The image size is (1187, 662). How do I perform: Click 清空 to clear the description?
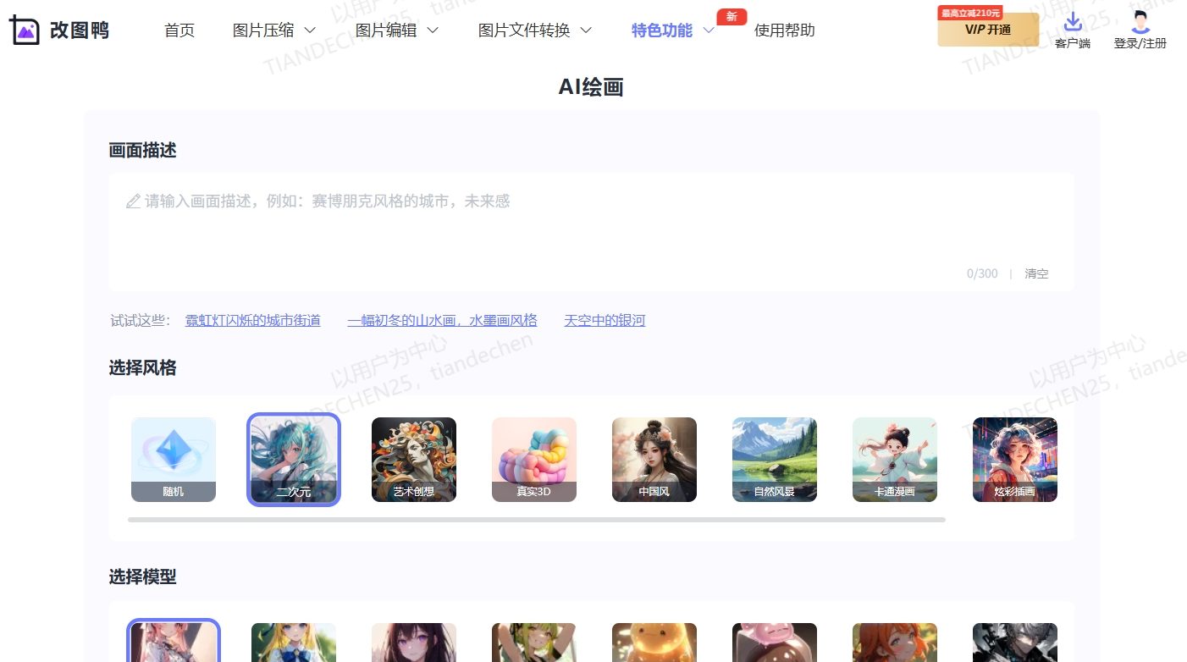point(1036,273)
